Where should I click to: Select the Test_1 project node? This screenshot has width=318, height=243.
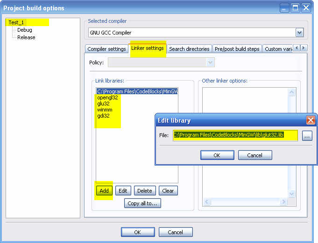[16, 22]
